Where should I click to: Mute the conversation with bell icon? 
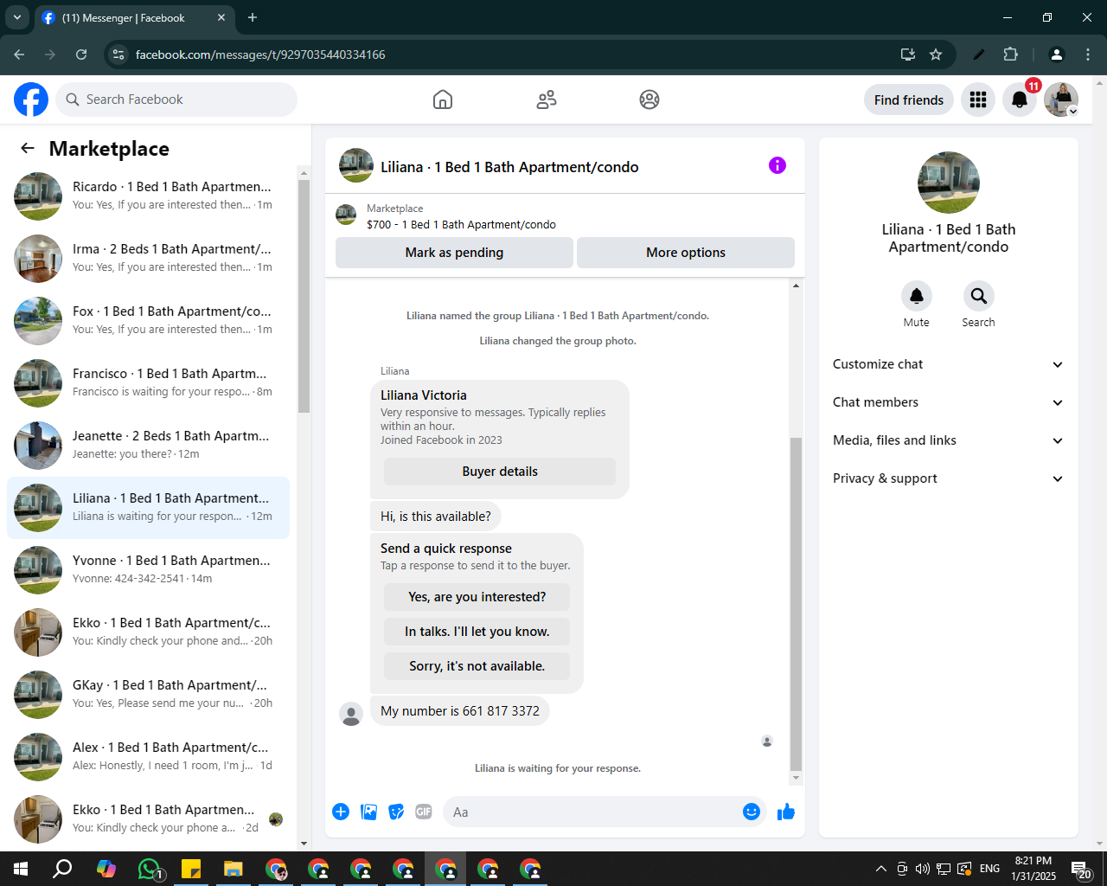point(917,296)
